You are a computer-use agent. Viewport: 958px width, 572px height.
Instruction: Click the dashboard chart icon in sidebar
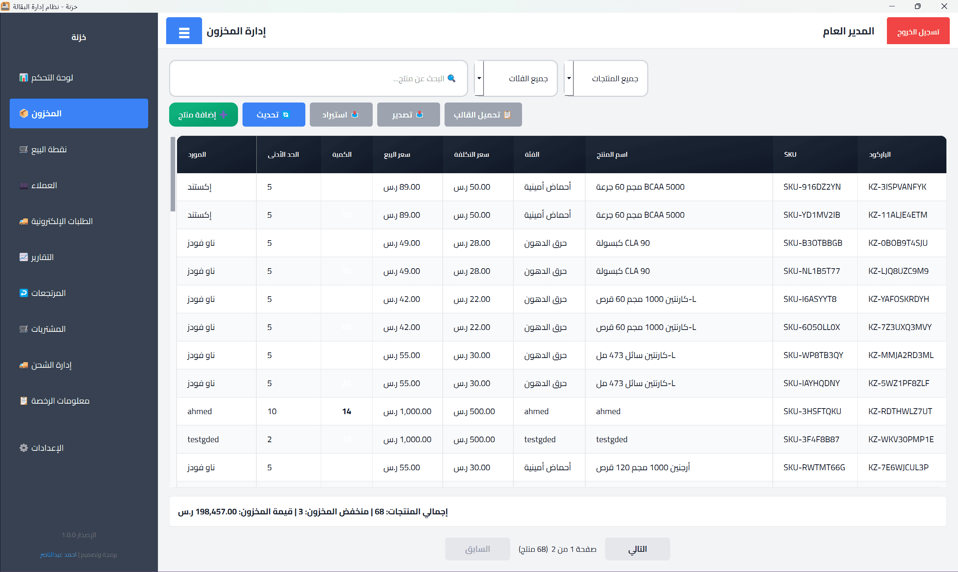pos(24,77)
